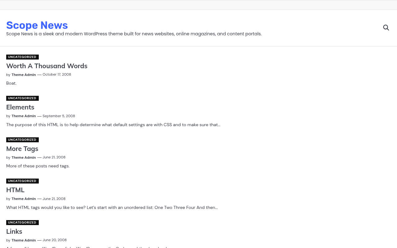Open the More Tags post
The height and width of the screenshot is (248, 397).
point(22,149)
